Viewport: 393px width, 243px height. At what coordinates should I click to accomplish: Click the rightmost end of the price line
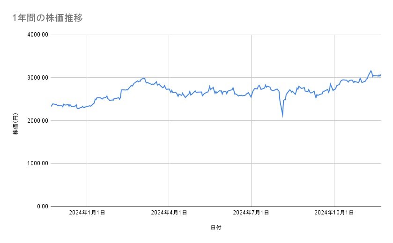click(380, 75)
